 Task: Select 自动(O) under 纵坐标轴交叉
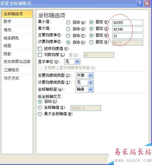(x=40, y=102)
